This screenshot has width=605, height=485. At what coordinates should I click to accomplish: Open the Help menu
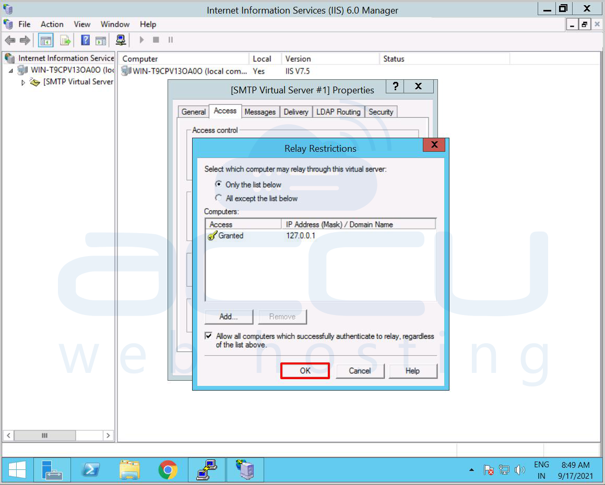(148, 25)
